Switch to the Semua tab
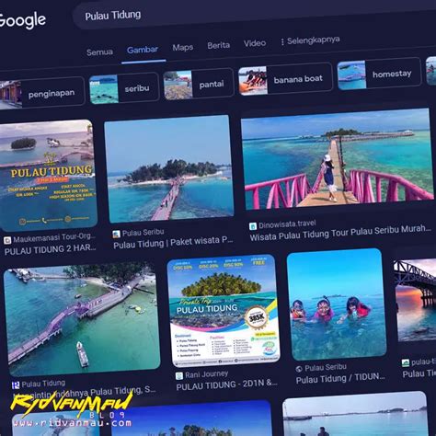Image resolution: width=436 pixels, height=436 pixels. 99,52
